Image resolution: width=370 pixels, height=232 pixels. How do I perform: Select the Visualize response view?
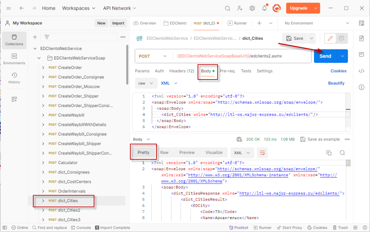click(214, 152)
